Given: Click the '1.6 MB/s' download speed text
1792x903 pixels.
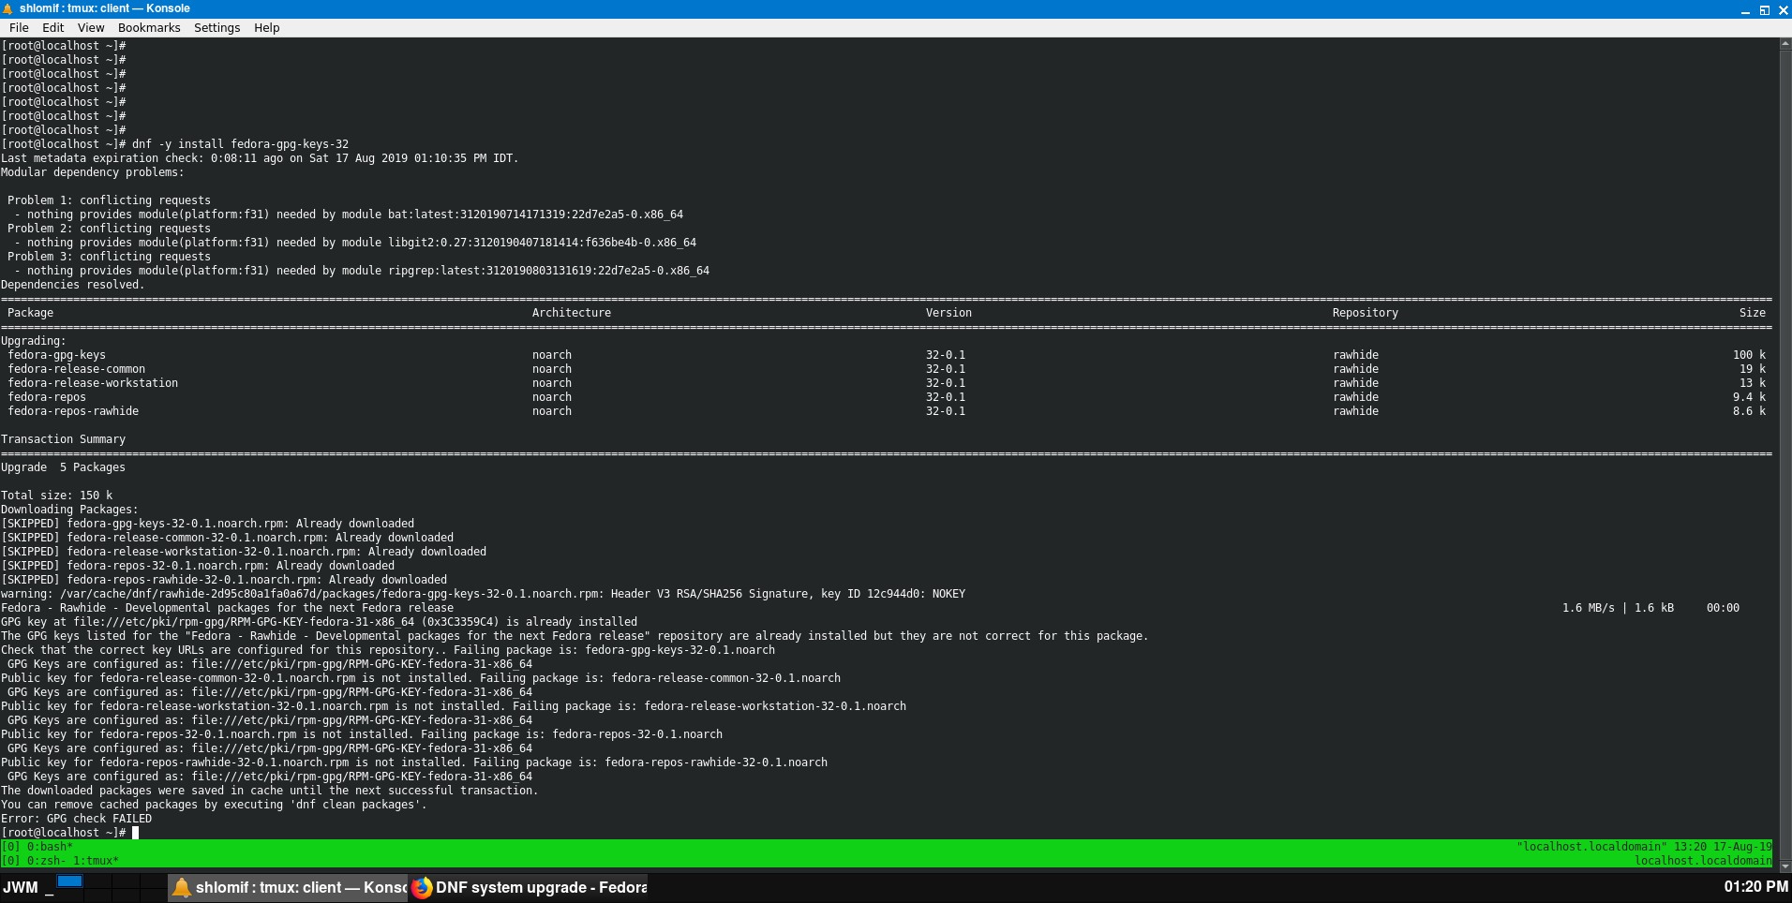Looking at the screenshot, I should pos(1589,608).
